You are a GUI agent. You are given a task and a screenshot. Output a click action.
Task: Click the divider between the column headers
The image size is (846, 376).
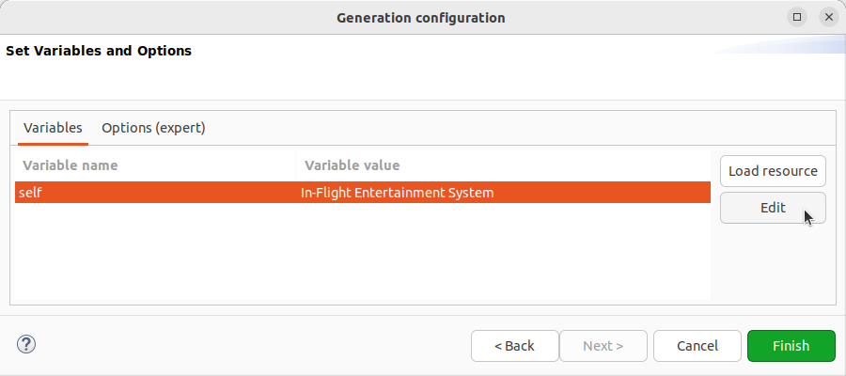click(x=296, y=165)
